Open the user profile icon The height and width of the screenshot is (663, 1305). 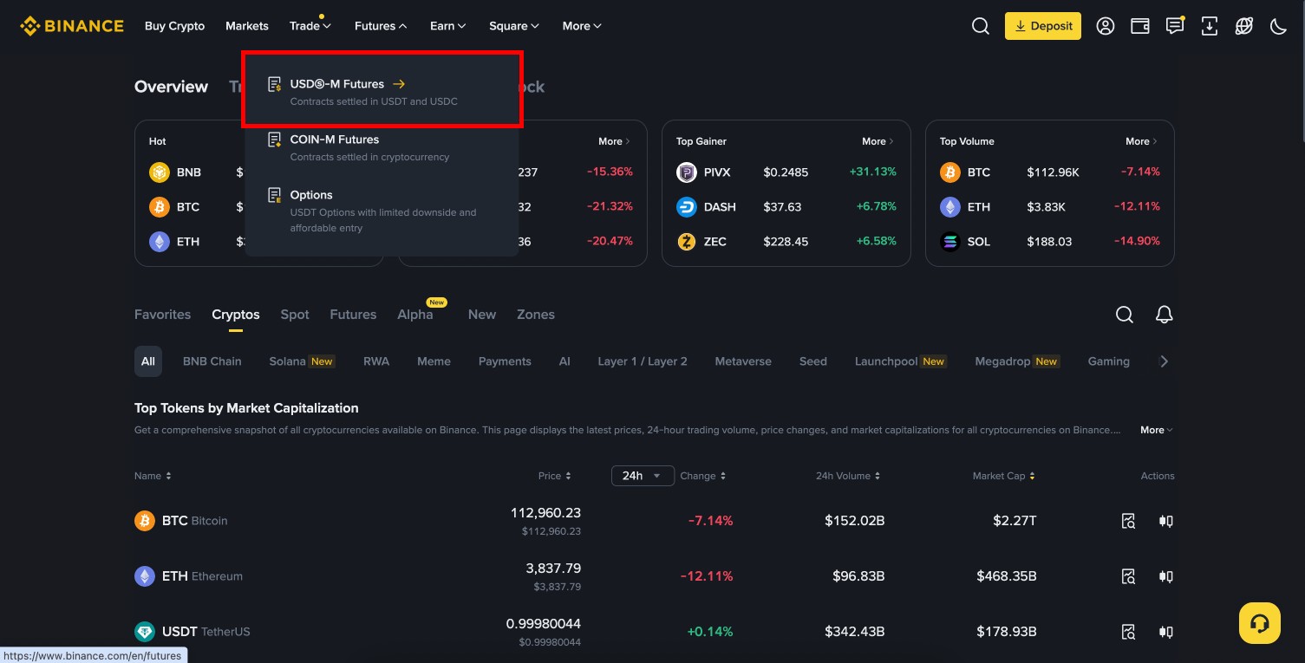1106,26
